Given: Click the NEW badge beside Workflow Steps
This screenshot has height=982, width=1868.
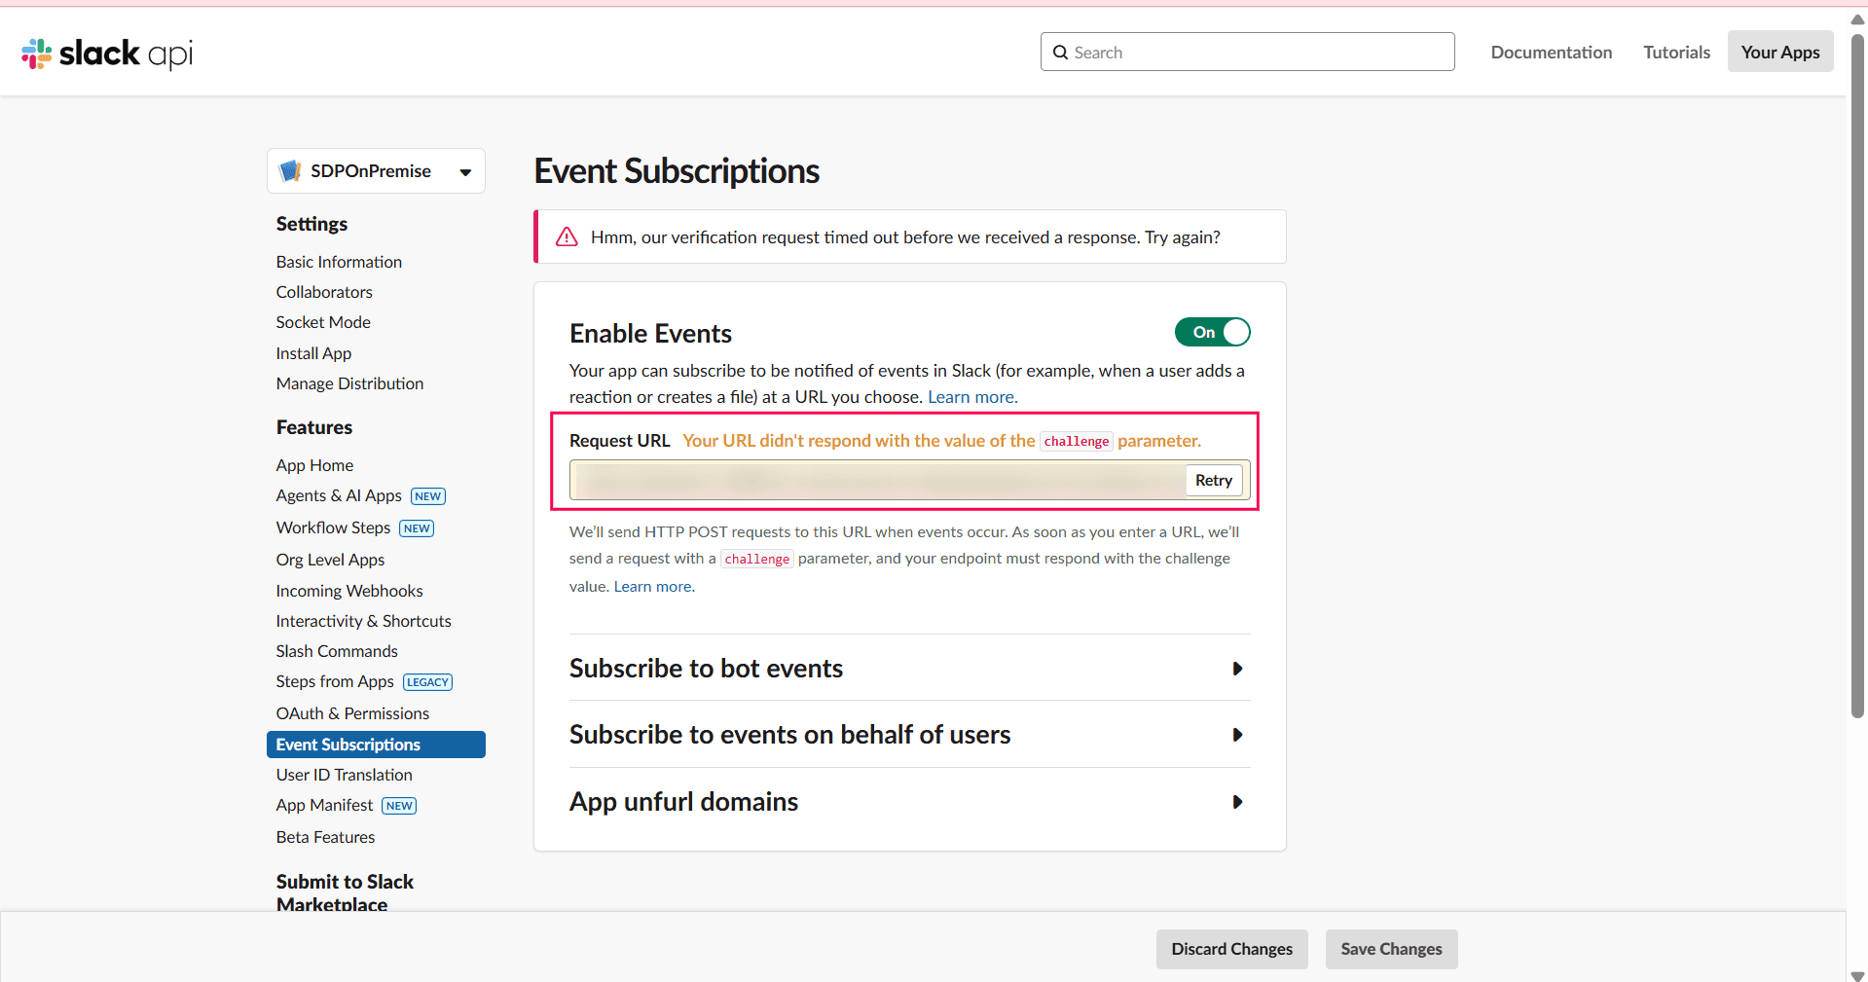Looking at the screenshot, I should [417, 528].
